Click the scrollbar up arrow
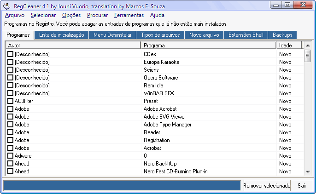Screen dimensions: 316x194 [x=308, y=46]
